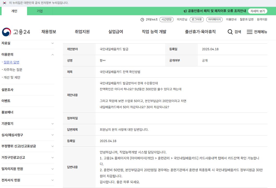
Task: Open the 이벤트 sidebar item
Action: [x=6, y=101]
